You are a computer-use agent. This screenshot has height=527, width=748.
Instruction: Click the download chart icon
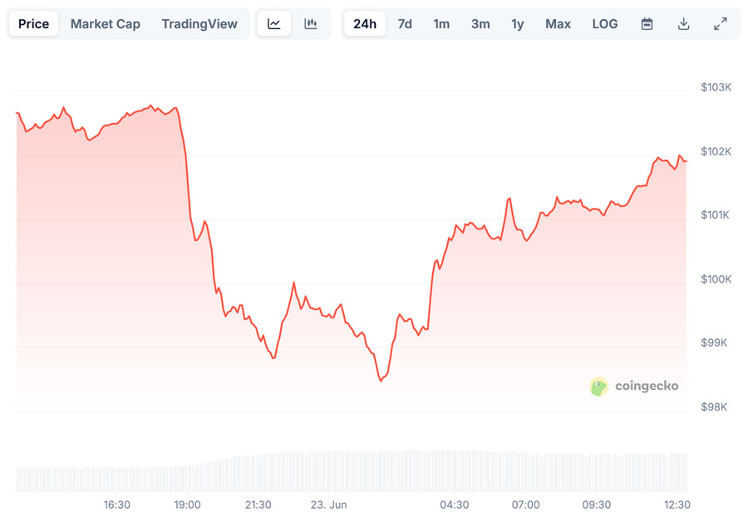click(x=683, y=23)
